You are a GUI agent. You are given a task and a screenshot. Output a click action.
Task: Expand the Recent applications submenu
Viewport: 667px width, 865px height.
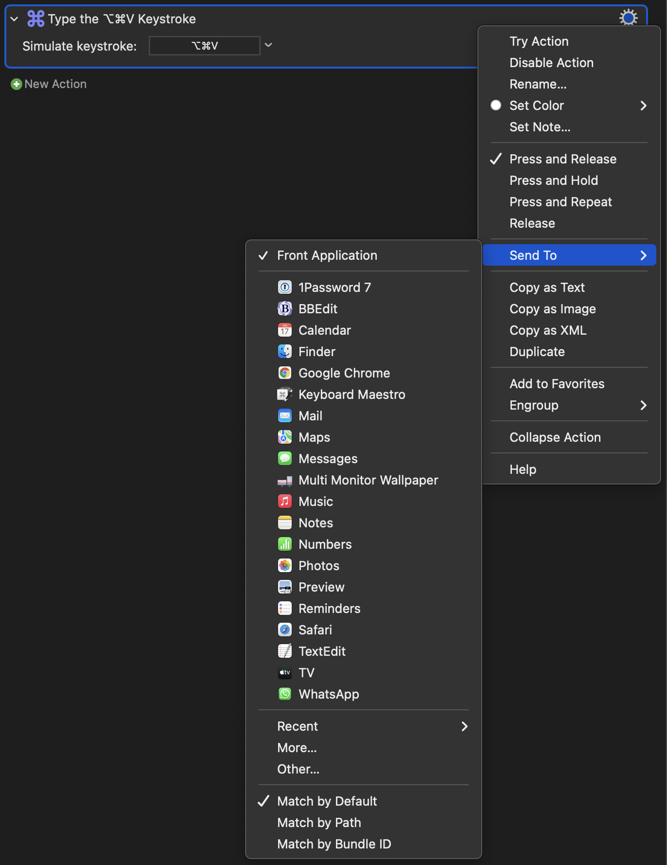pos(364,726)
